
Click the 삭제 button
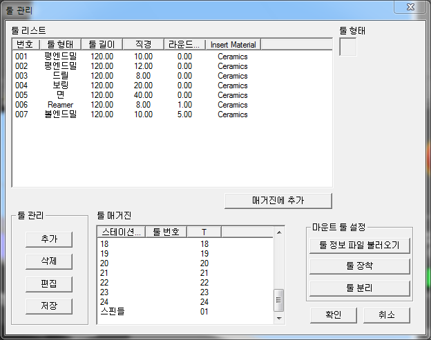[x=49, y=261]
